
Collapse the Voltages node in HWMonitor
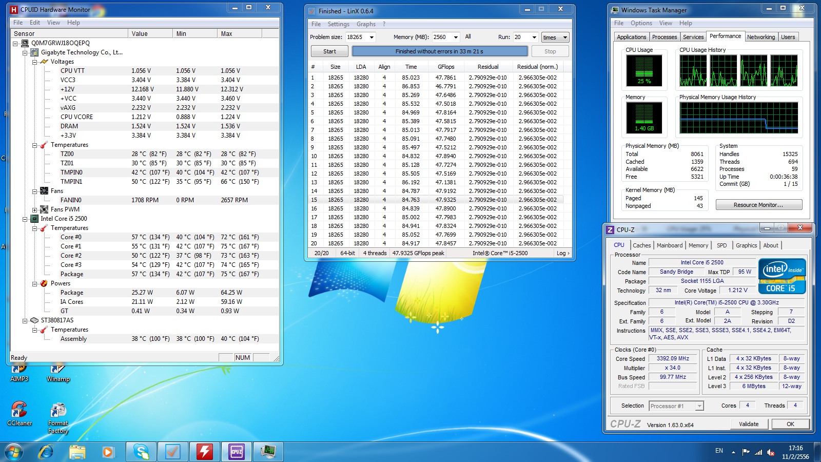(34, 62)
